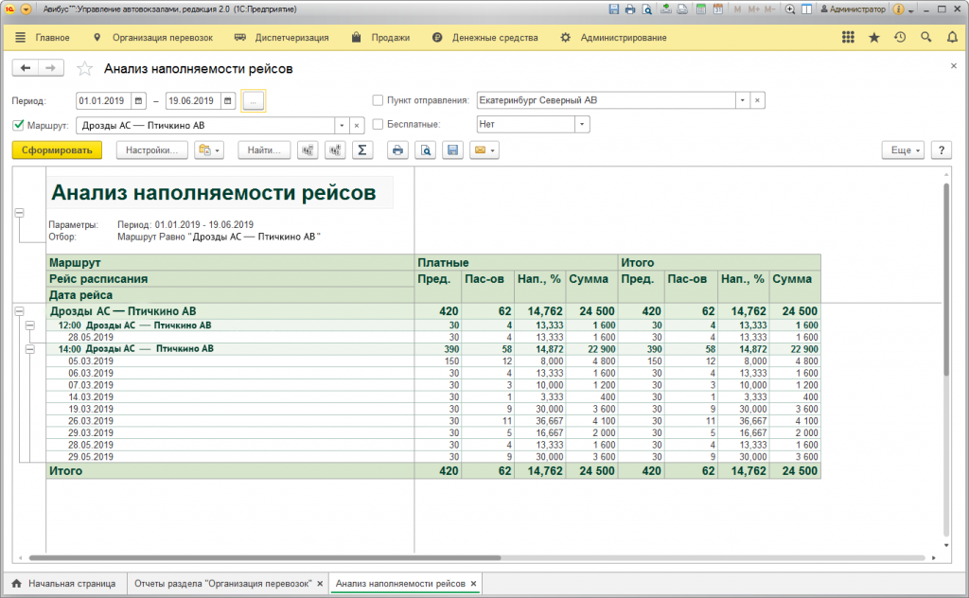This screenshot has height=598, width=969.
Task: Click the sum (Σ) toolbar icon
Action: 362,150
